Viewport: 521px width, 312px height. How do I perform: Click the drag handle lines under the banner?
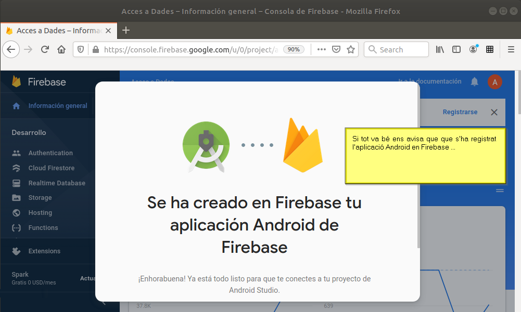pos(500,191)
